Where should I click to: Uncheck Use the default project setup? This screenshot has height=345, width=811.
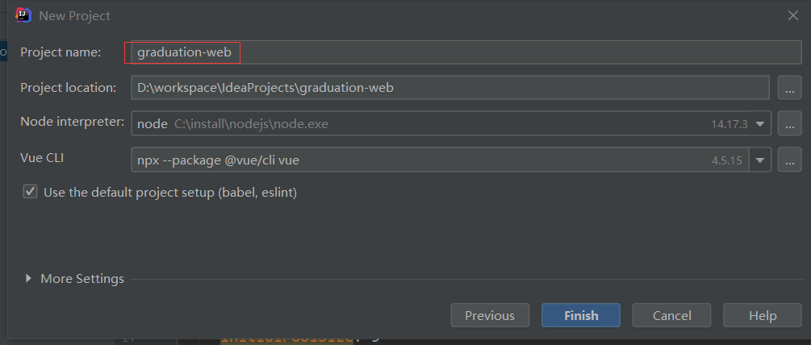[x=31, y=192]
